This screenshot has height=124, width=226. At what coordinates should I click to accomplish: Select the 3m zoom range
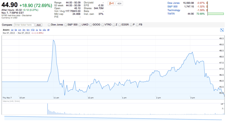click(24, 30)
